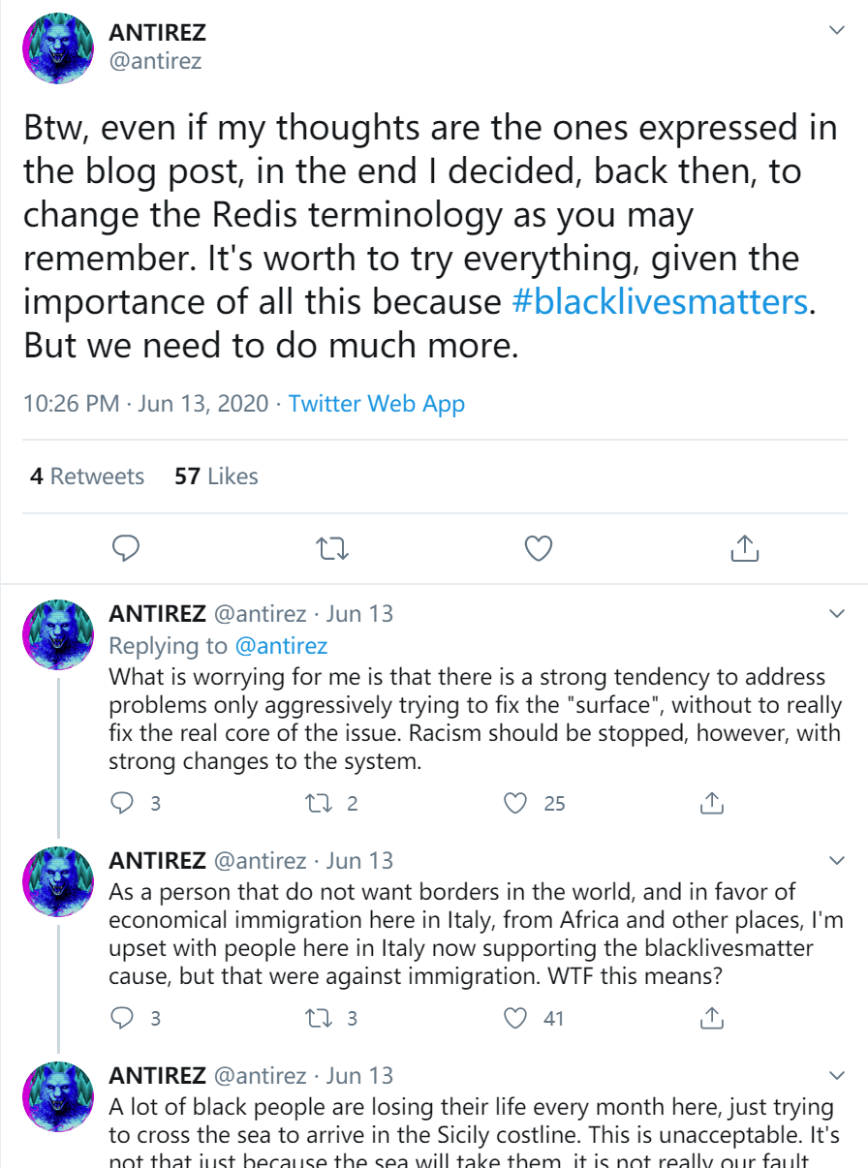
Task: Open ANTIREZ profile avatar on main tweet
Action: [57, 48]
